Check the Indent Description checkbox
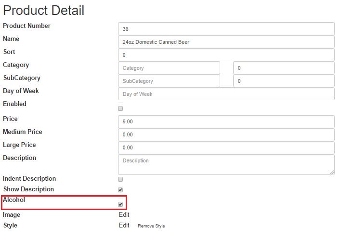Image resolution: width=342 pixels, height=240 pixels. click(x=120, y=179)
